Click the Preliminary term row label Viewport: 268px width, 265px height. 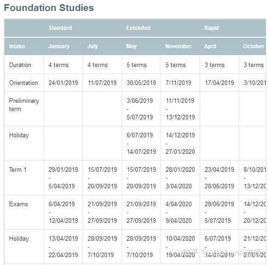point(24,105)
